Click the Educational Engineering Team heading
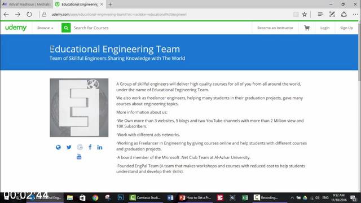This screenshot has height=203, width=361. [x=115, y=49]
